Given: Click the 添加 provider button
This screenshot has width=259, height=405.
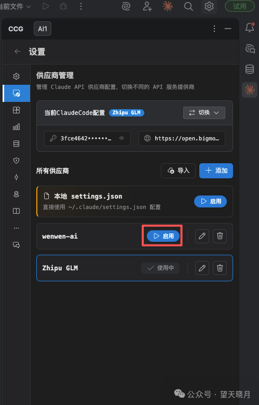Looking at the screenshot, I should click(x=216, y=171).
